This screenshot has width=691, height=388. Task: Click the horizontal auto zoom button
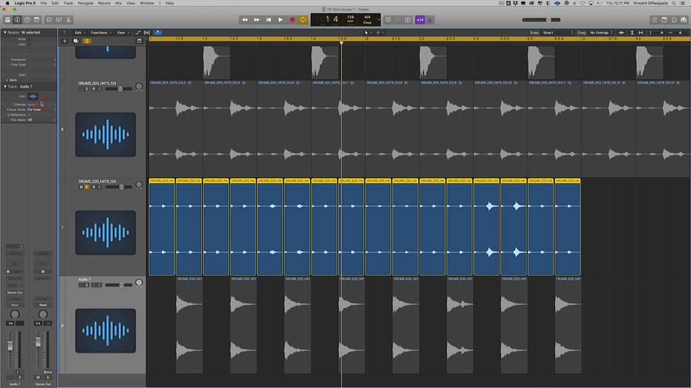coord(641,32)
